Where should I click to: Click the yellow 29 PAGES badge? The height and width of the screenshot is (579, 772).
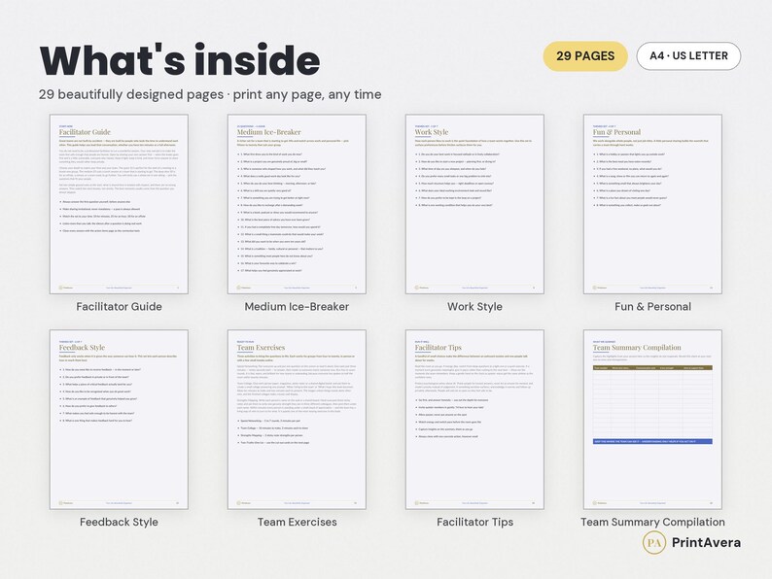click(585, 56)
